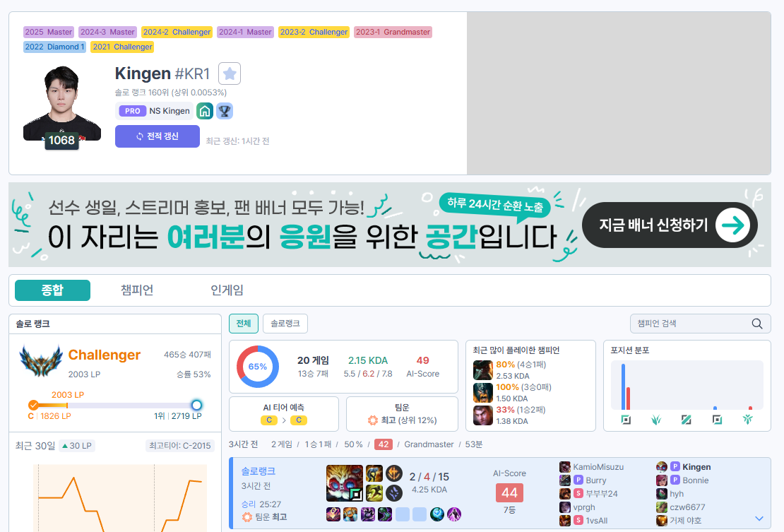This screenshot has width=784, height=532.
Task: Click the ring handle at 1위 2719 LP
Action: (196, 405)
